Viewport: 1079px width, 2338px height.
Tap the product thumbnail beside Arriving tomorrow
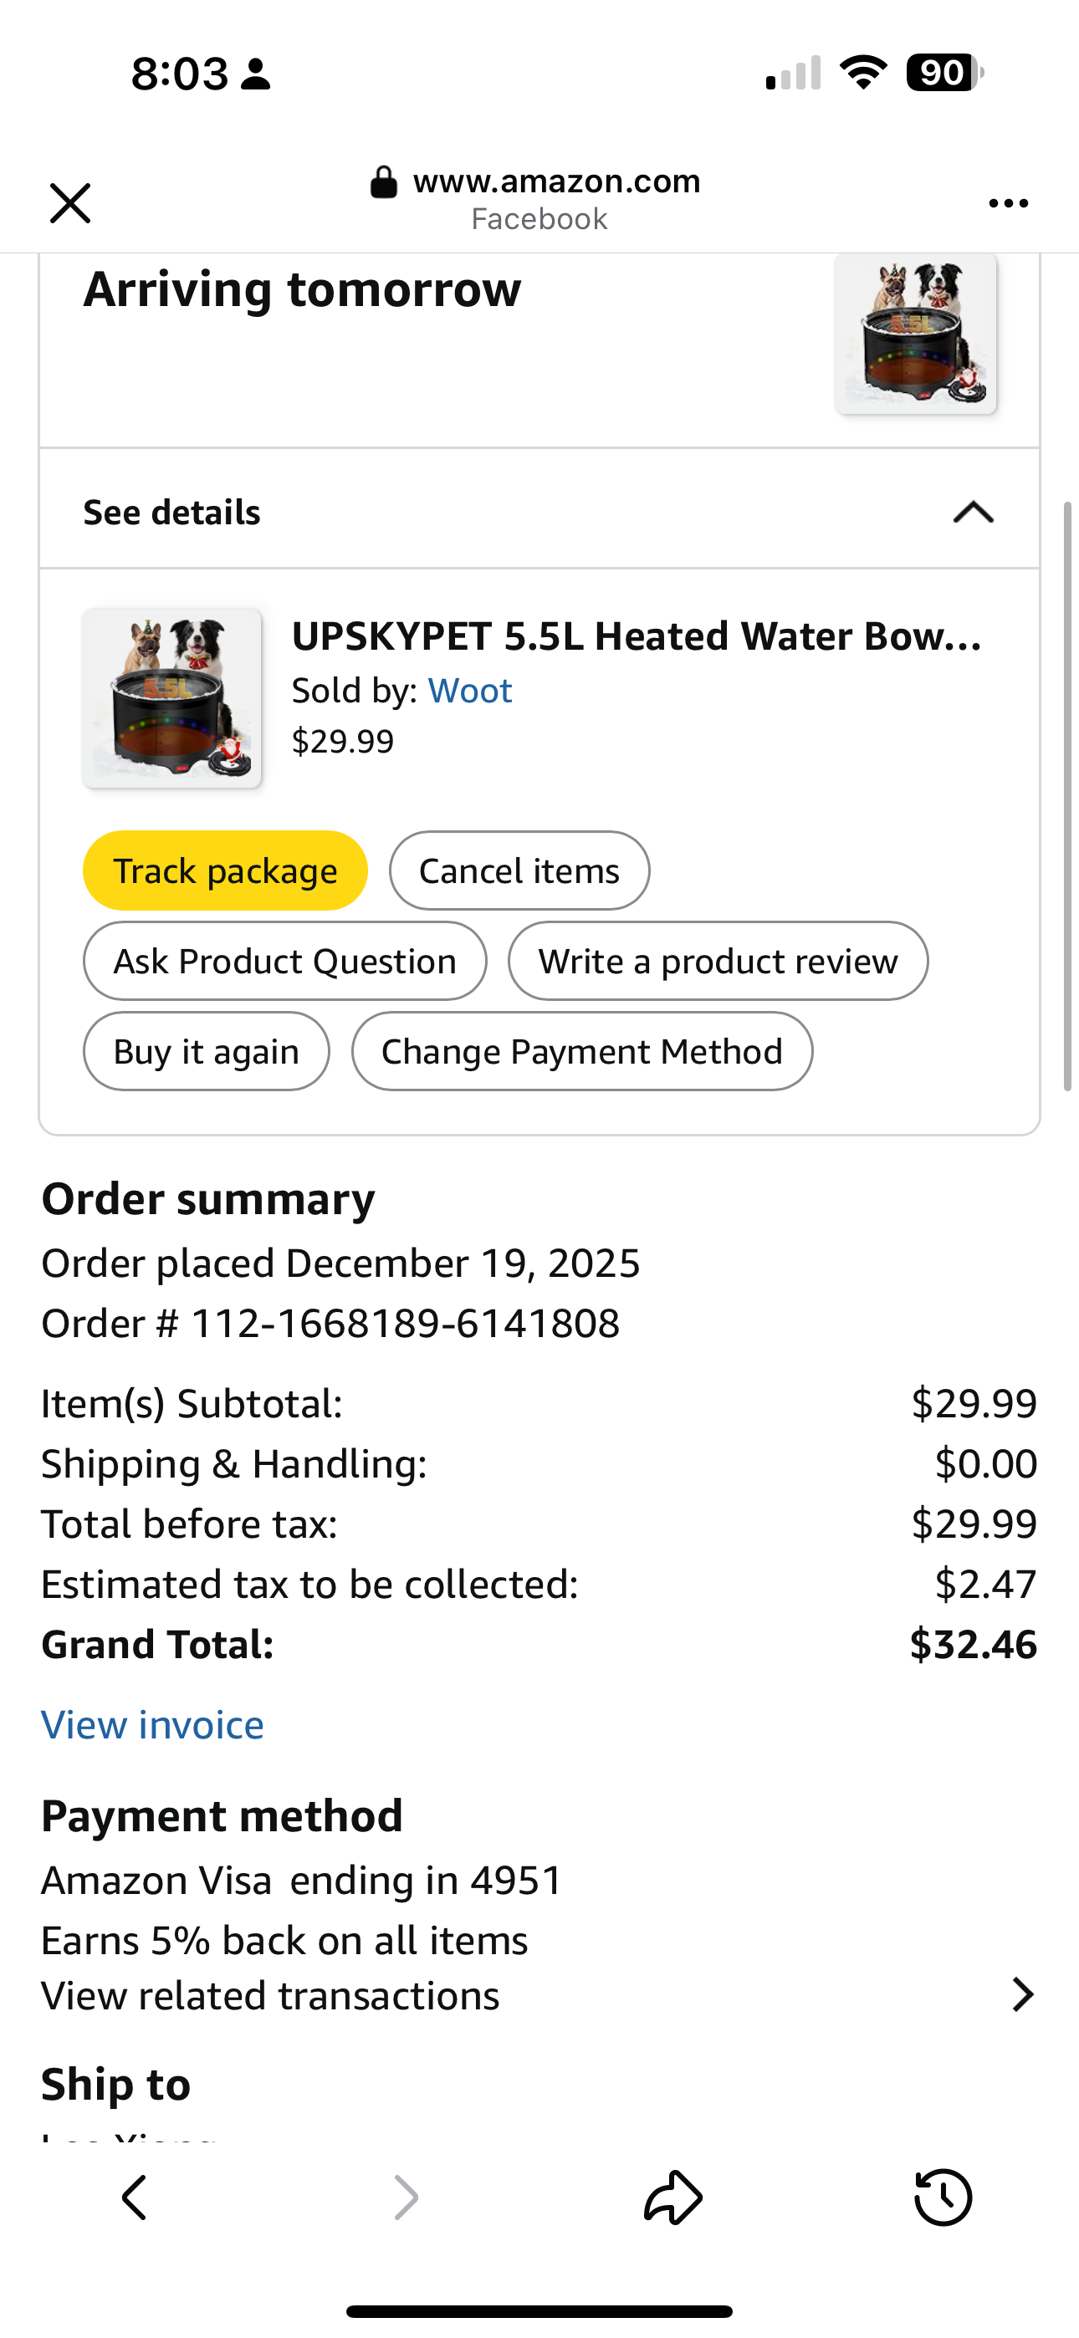[916, 334]
